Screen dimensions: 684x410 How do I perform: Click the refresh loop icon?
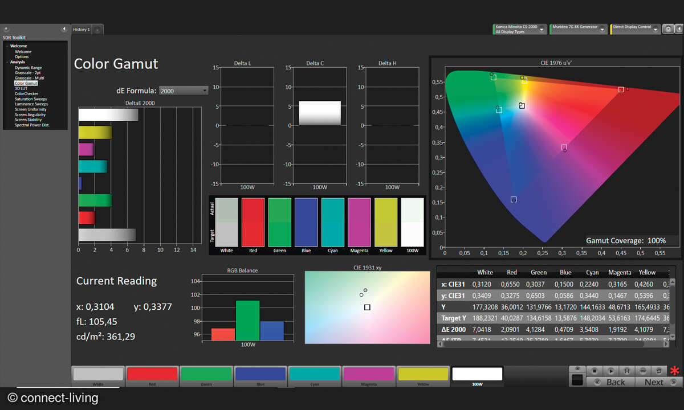(x=659, y=371)
